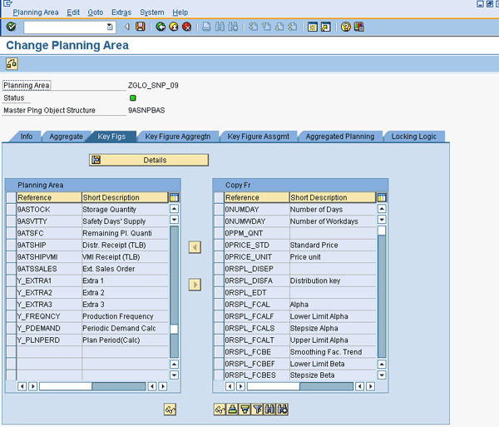
Task: Open the Locking Logic tab
Action: [x=413, y=136]
